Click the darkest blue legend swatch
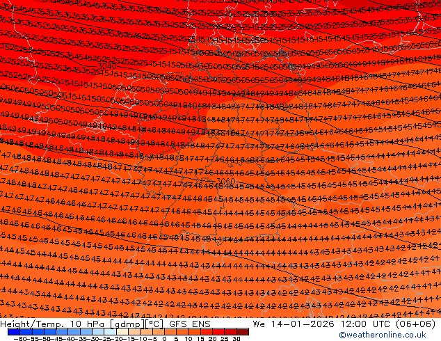Image resolution: width=441 pixels, height=341 pixels. pos(14,332)
